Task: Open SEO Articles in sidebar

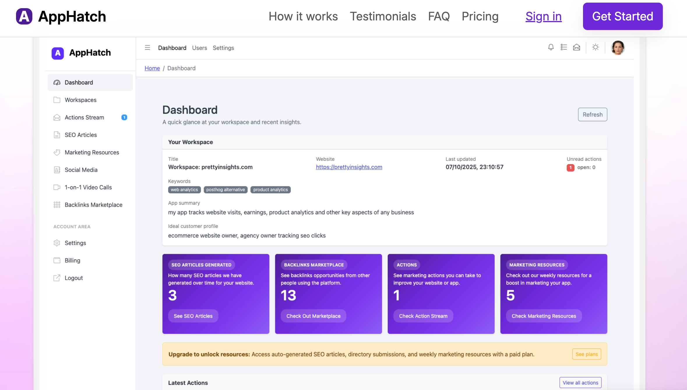Action: point(81,135)
